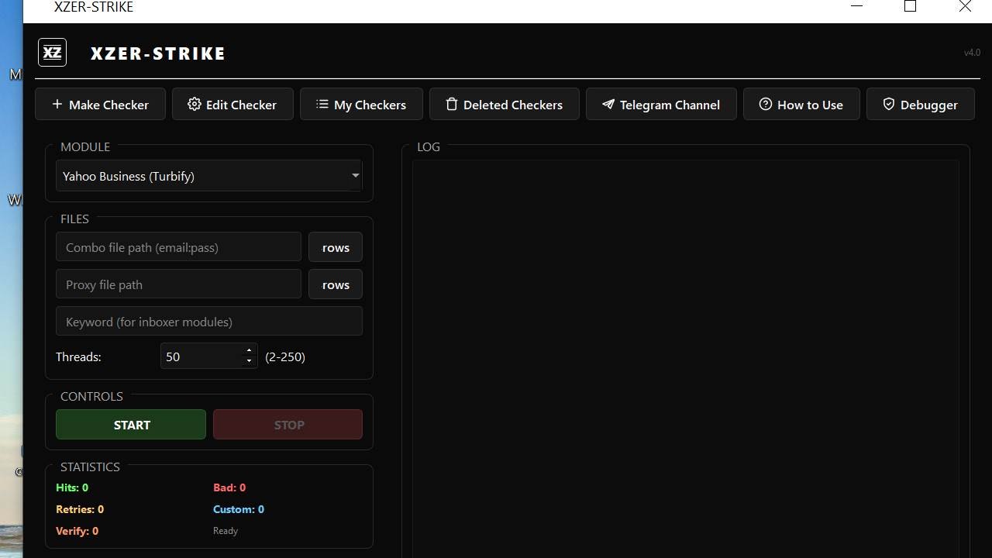Click the trash icon for Deleted Checkers

pos(452,104)
